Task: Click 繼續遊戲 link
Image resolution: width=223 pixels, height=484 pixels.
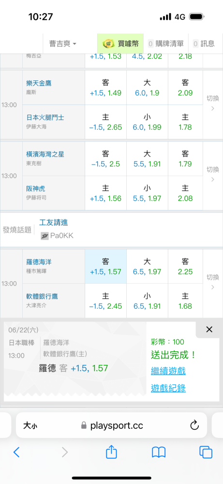Action: click(168, 371)
